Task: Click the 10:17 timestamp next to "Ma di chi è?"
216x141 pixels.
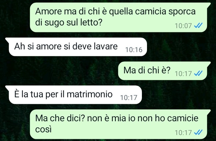Action: [x=183, y=74]
